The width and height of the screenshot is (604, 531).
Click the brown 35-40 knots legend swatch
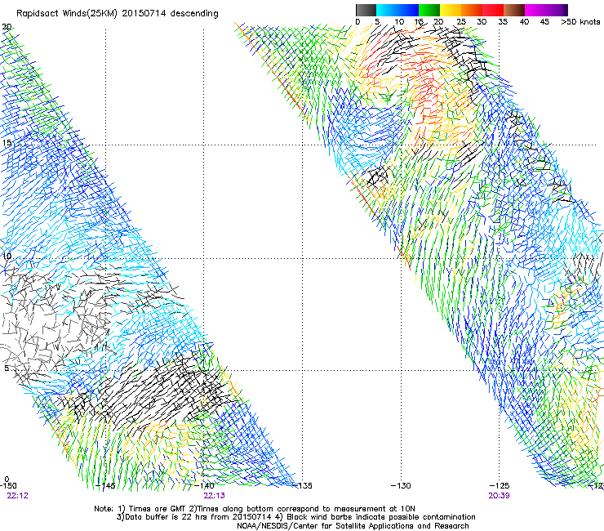coord(514,10)
